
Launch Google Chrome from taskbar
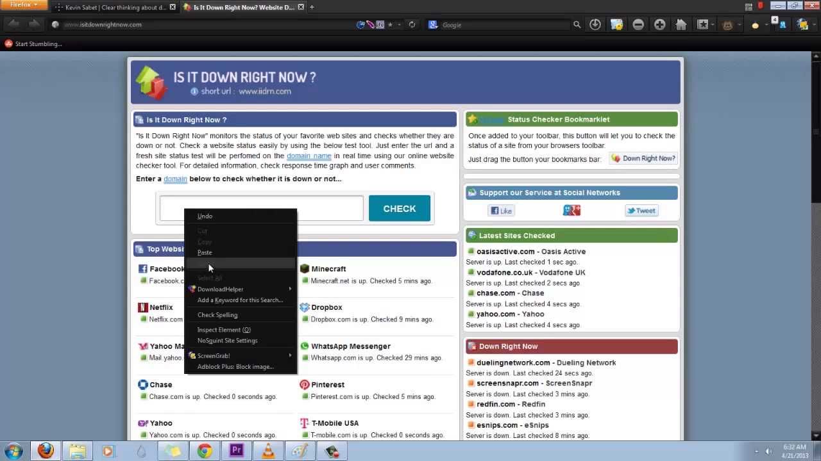pyautogui.click(x=205, y=451)
